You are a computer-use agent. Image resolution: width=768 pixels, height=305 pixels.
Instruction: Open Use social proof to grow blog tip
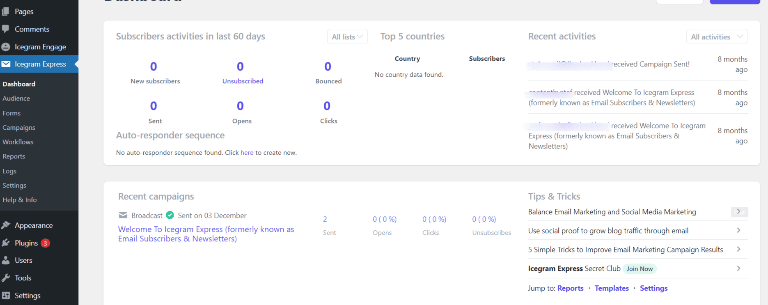pyautogui.click(x=608, y=231)
